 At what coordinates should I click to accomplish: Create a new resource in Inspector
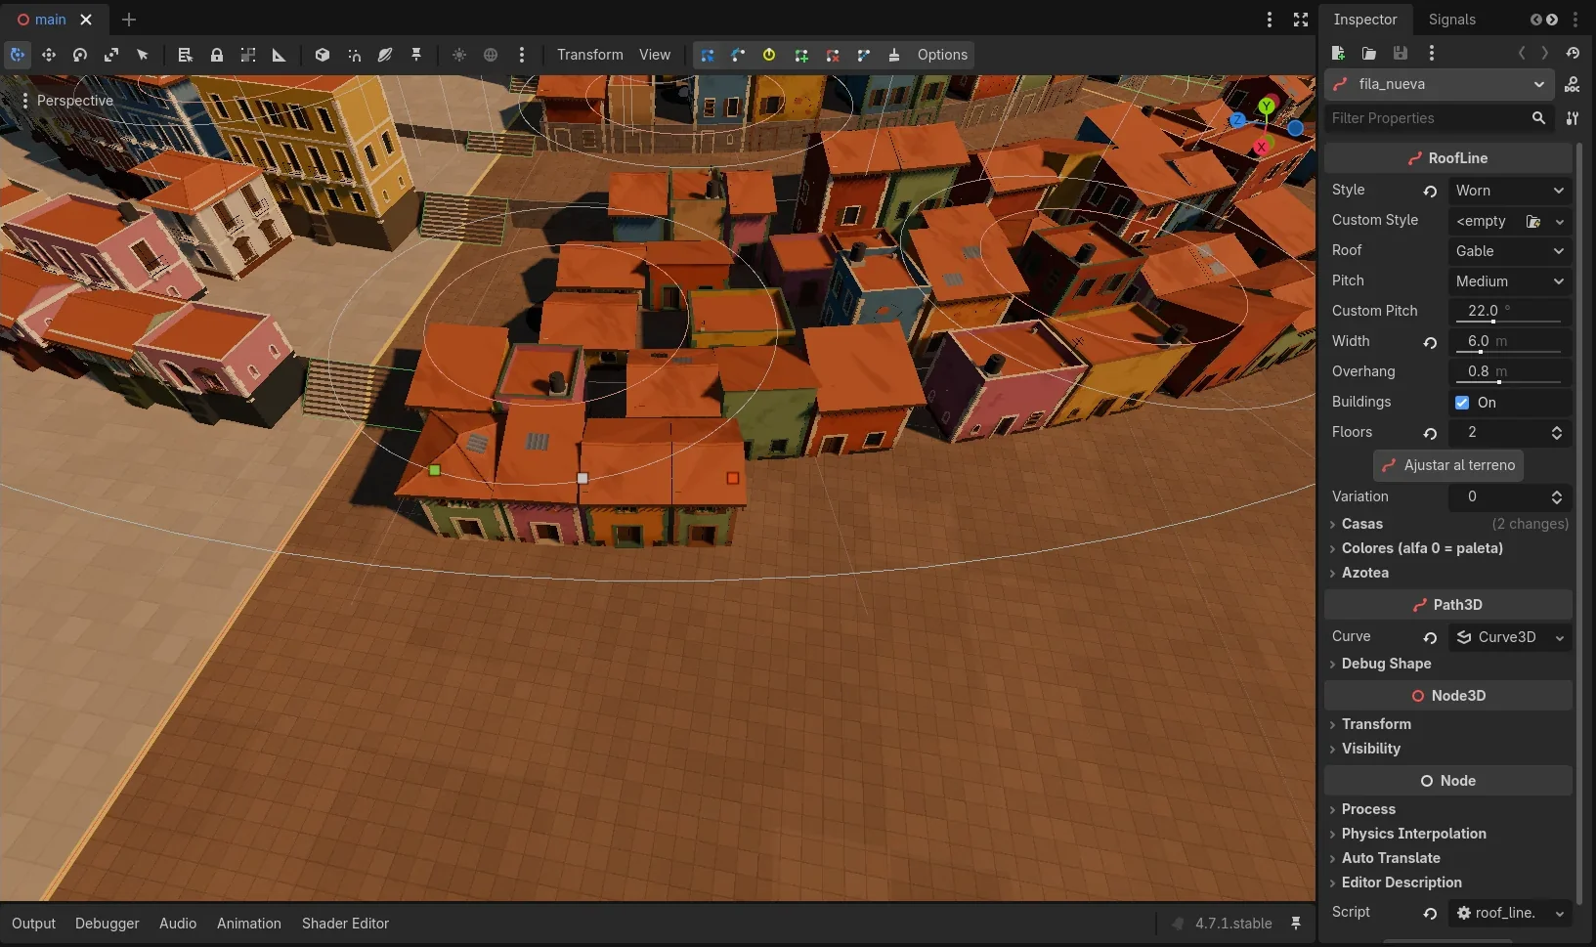tap(1338, 53)
